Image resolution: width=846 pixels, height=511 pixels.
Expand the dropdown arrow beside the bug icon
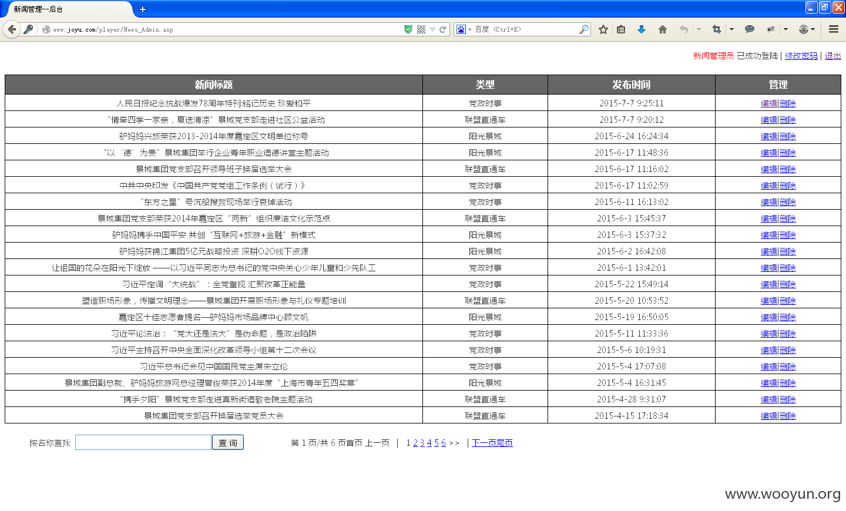click(785, 29)
